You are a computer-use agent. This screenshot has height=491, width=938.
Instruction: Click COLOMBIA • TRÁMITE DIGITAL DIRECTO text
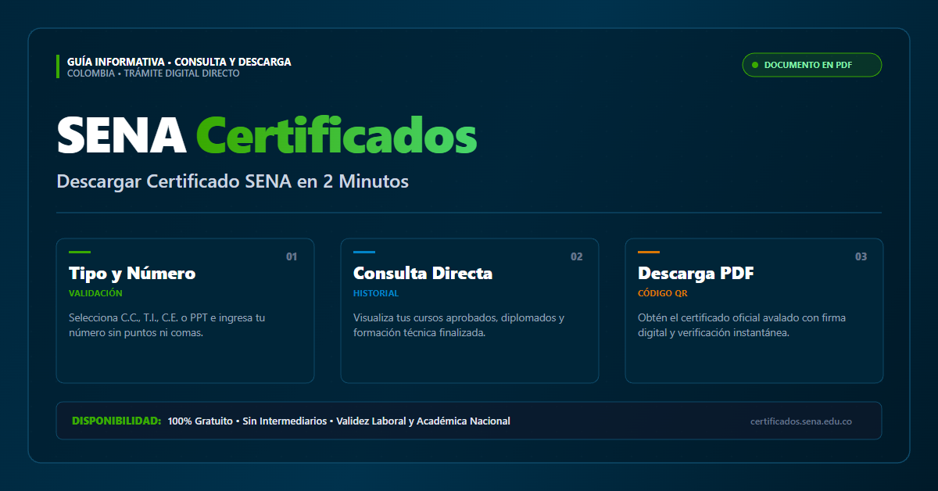pyautogui.click(x=153, y=73)
